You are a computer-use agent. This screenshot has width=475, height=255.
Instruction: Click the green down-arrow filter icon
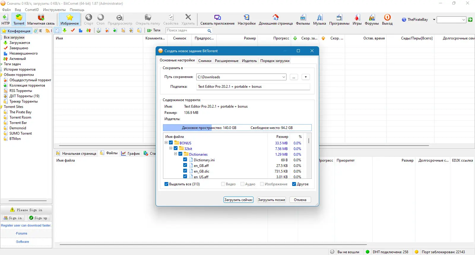coord(64,30)
